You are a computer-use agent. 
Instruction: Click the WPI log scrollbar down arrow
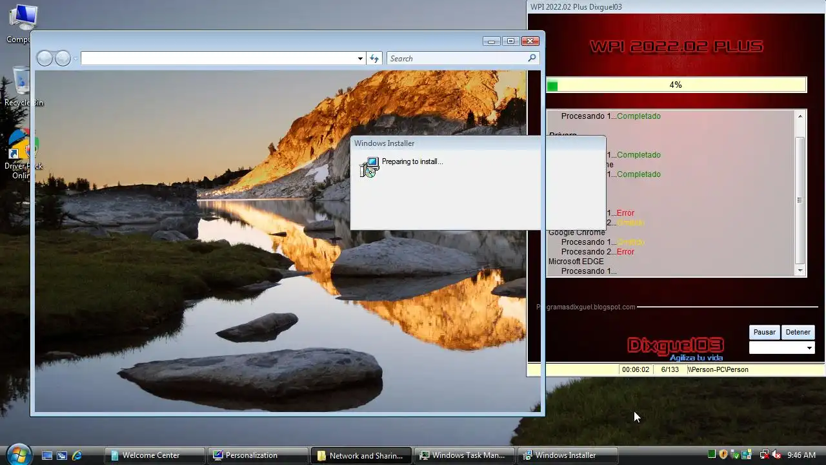[800, 271]
